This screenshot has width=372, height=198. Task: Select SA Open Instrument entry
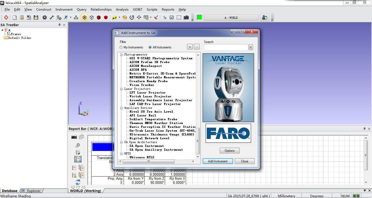(x=147, y=146)
